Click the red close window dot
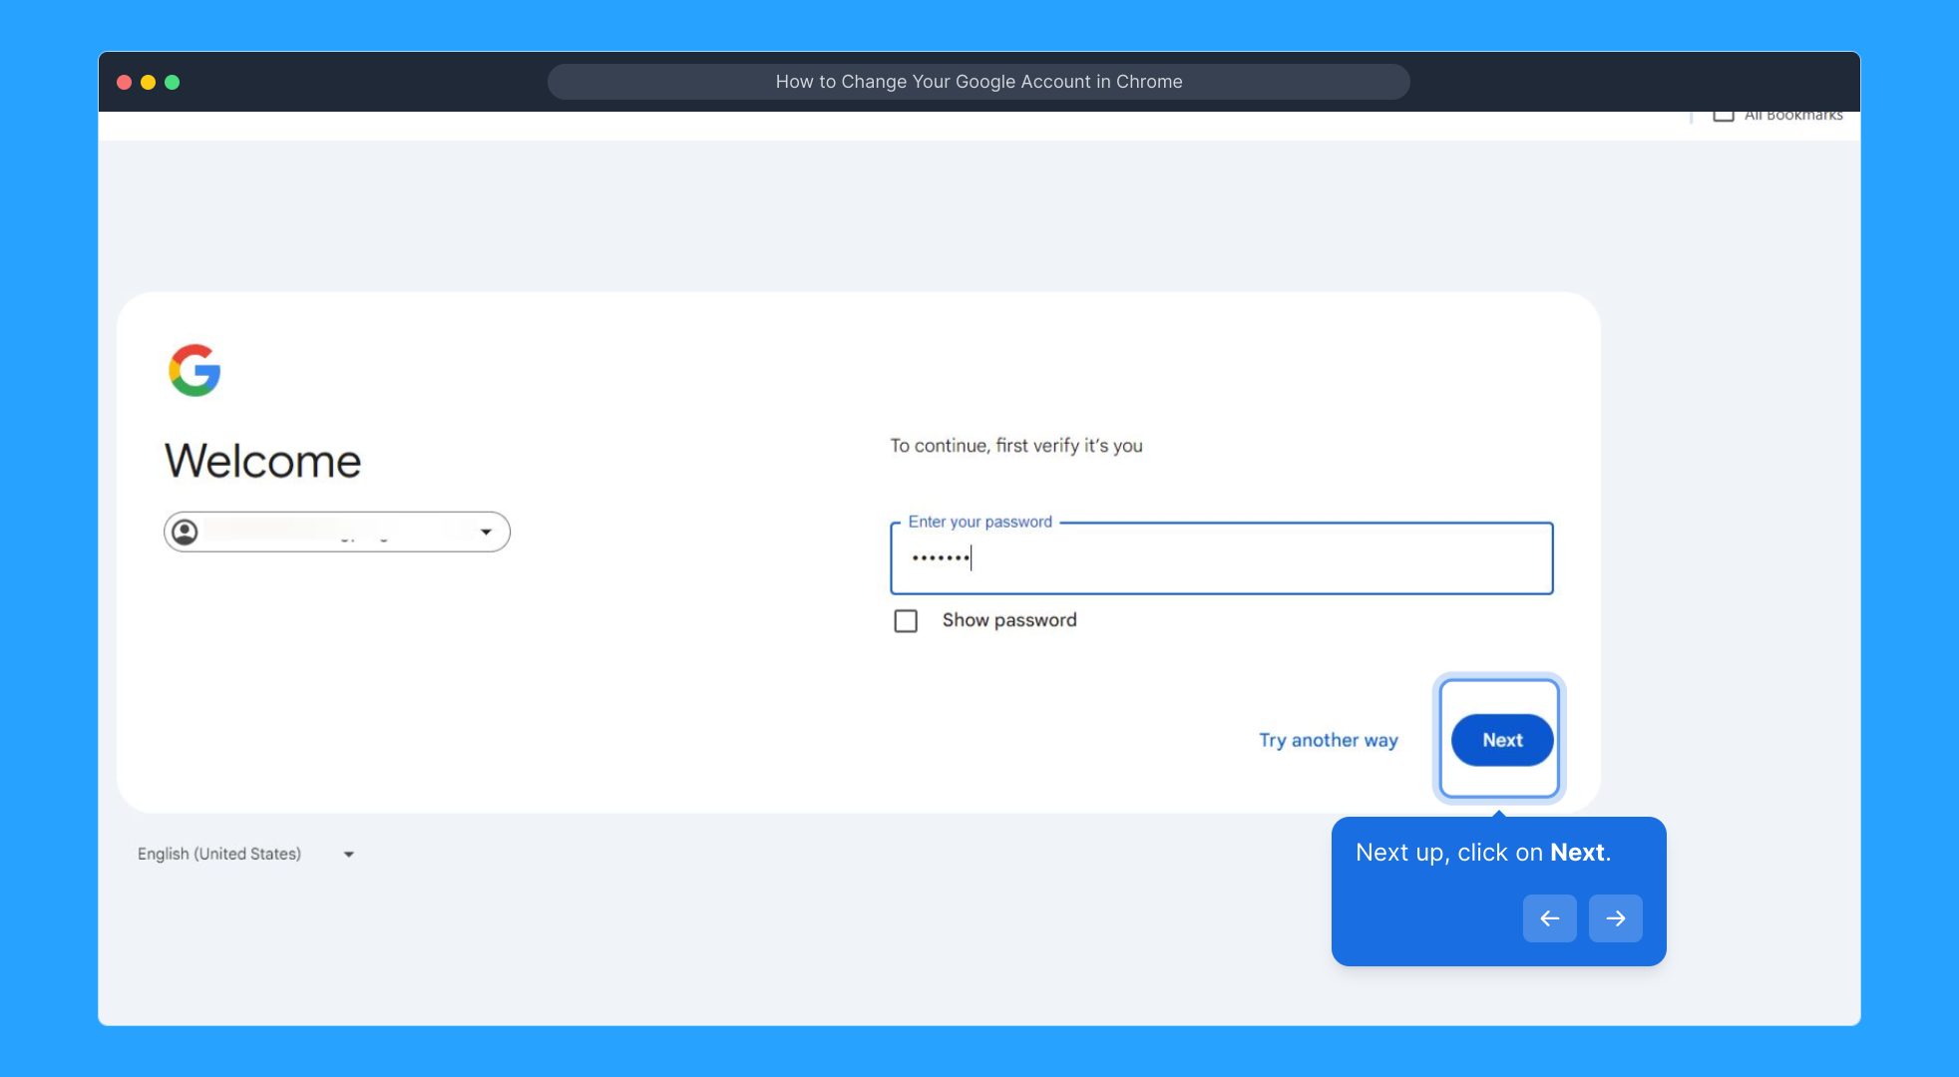The image size is (1959, 1077). [x=125, y=83]
